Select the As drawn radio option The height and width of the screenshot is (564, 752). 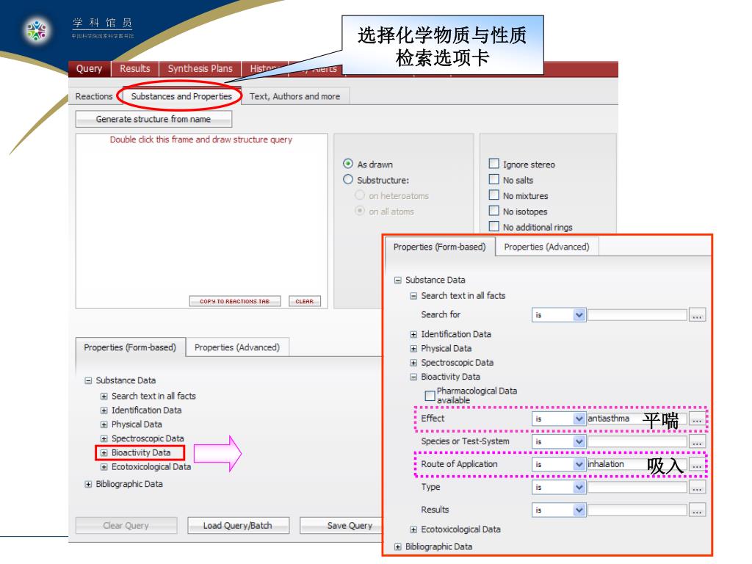348,164
